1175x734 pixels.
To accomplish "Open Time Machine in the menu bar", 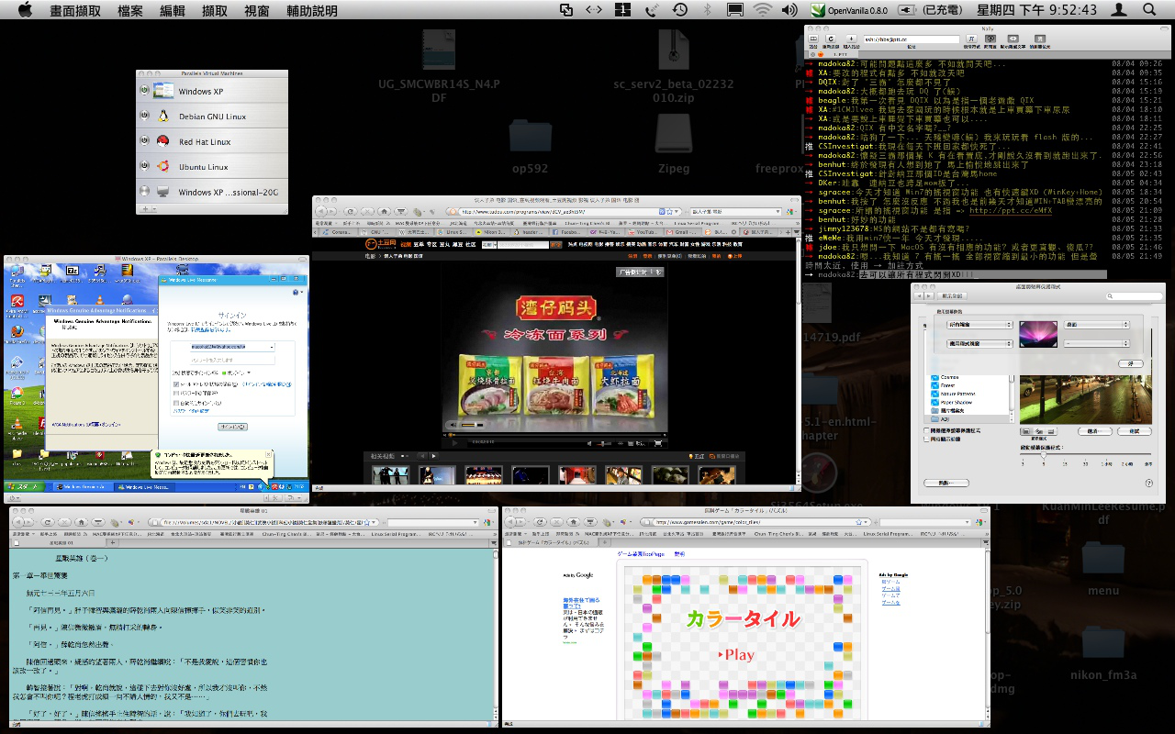I will point(679,9).
